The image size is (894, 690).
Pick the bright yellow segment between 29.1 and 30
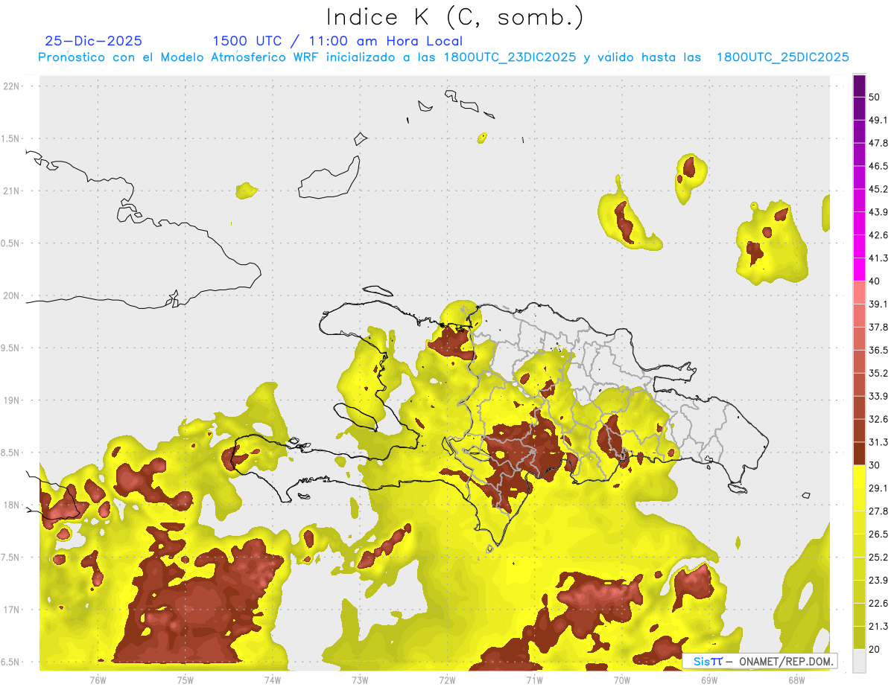coord(860,476)
